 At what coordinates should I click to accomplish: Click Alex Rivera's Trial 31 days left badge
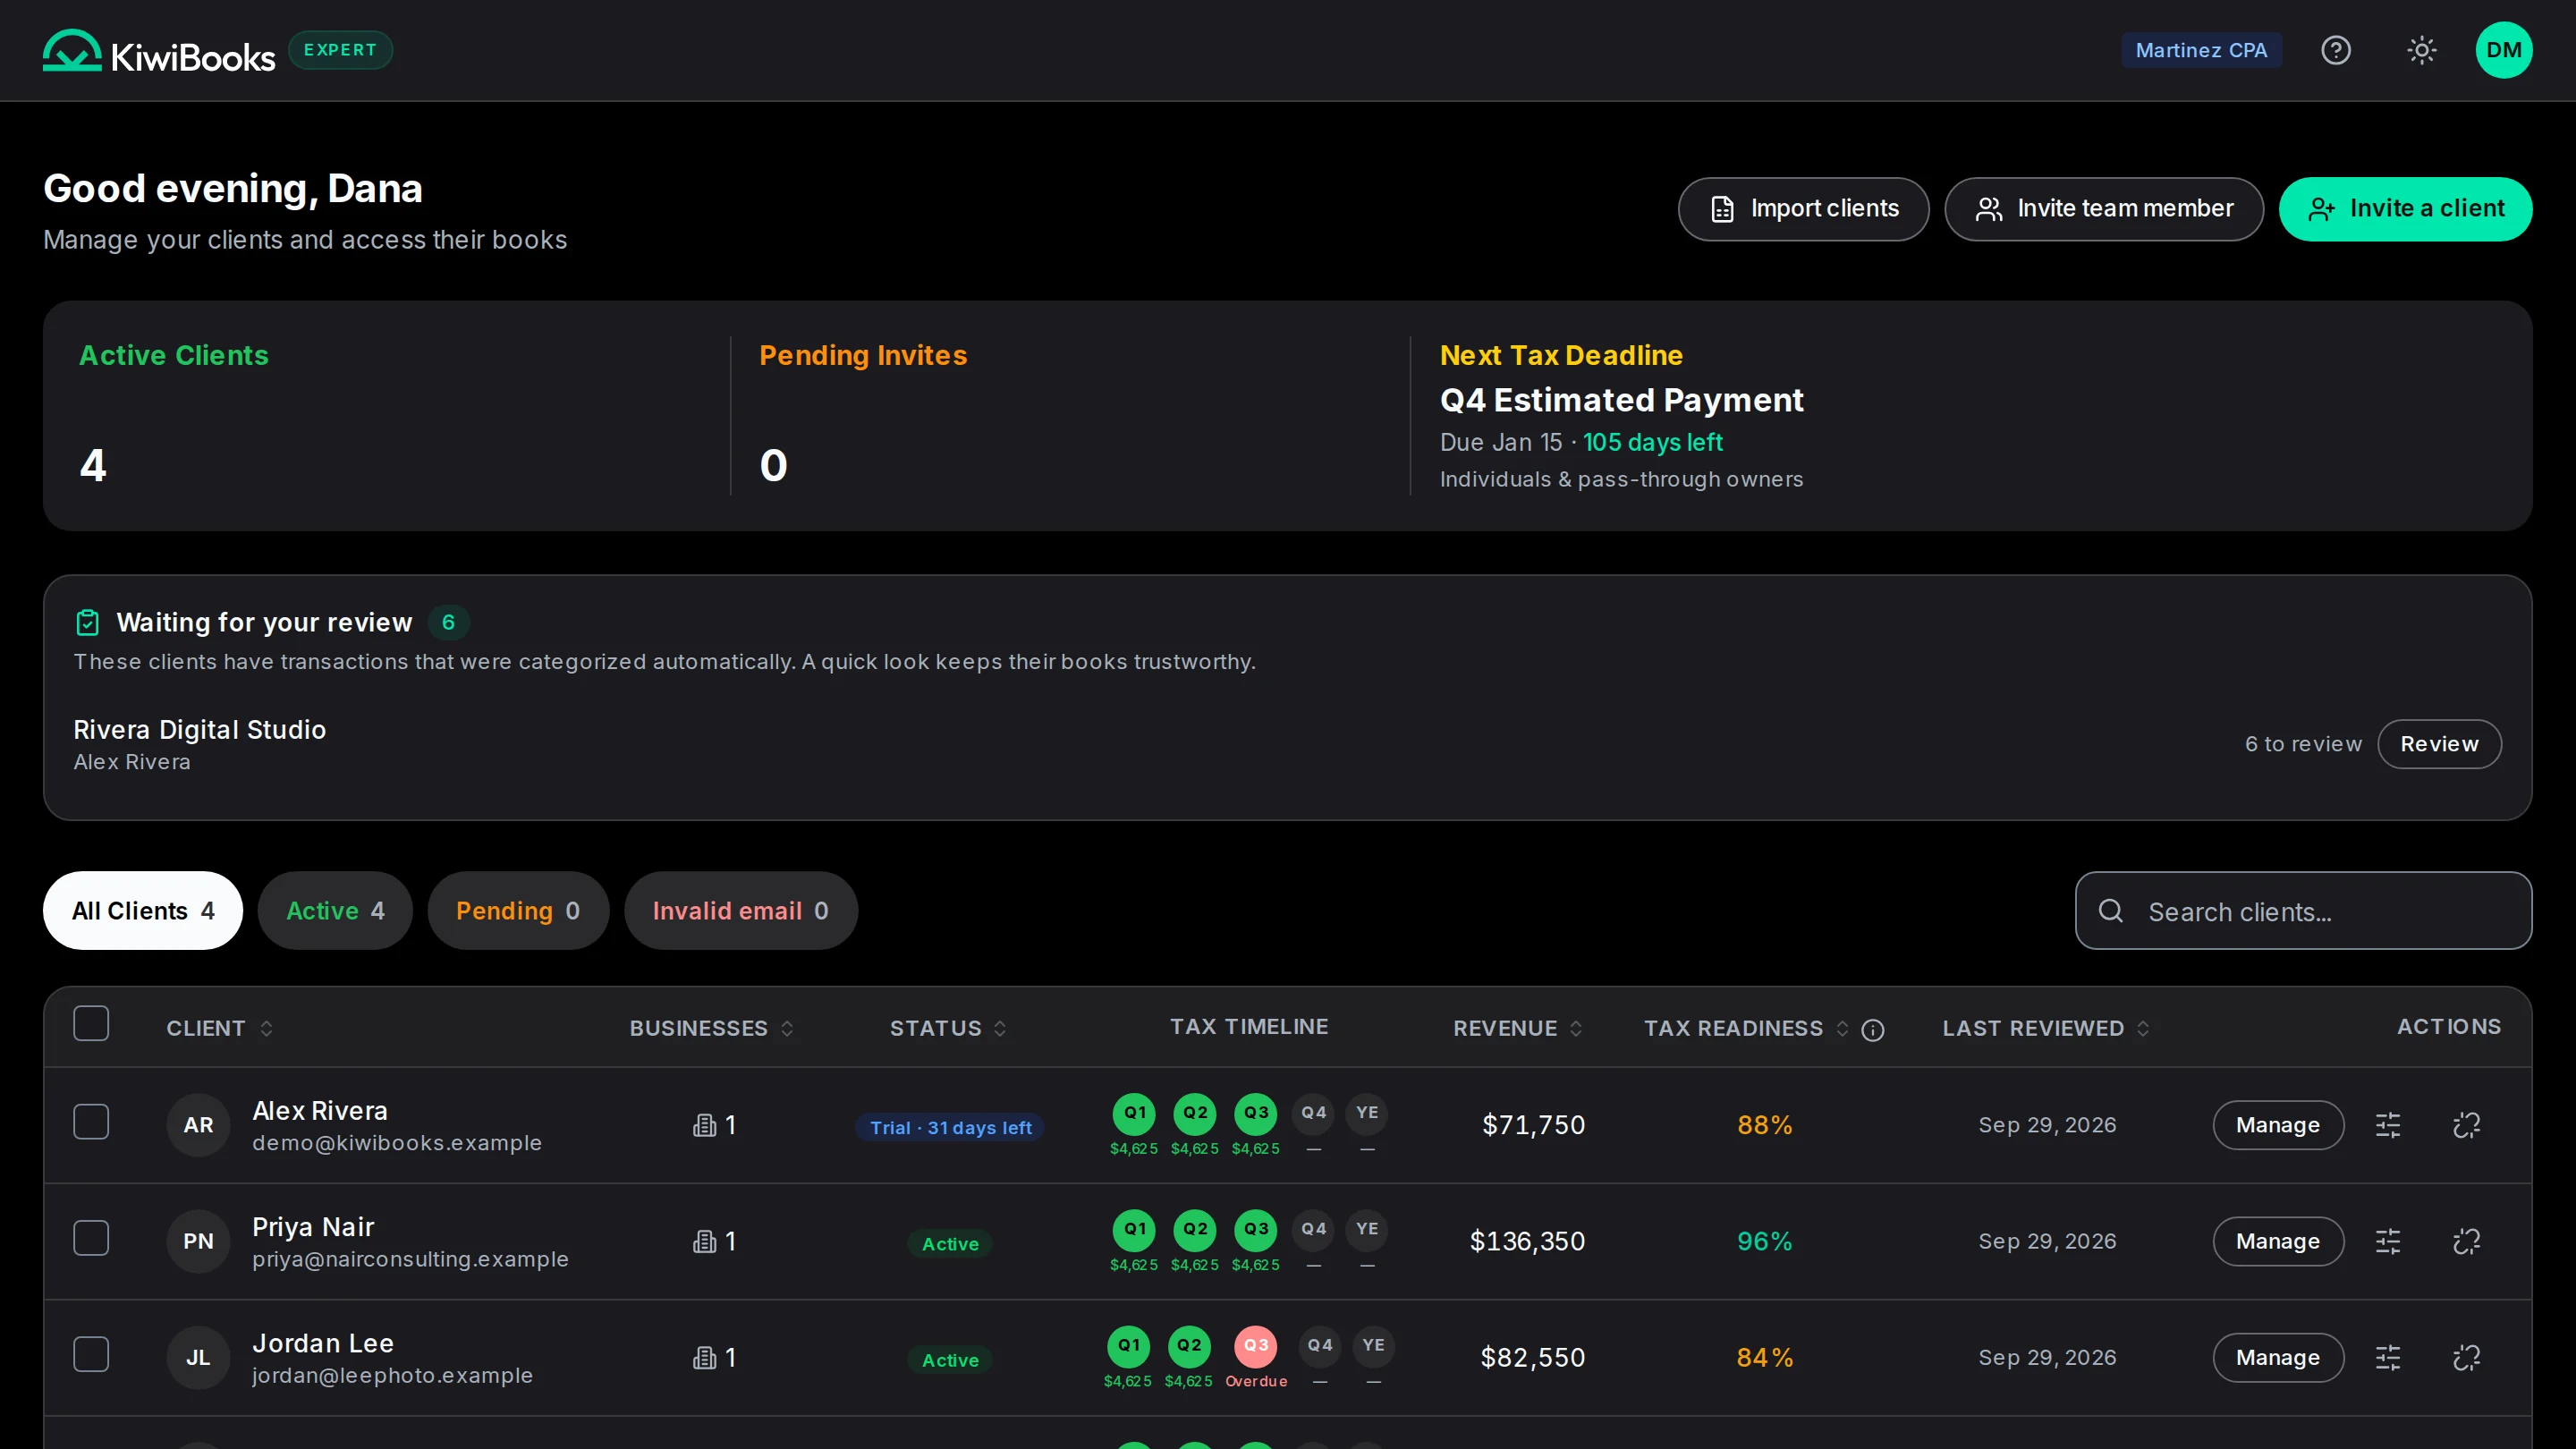point(950,1127)
